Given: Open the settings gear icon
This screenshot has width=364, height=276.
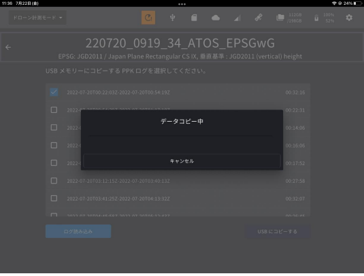Looking at the screenshot, I should tap(349, 18).
